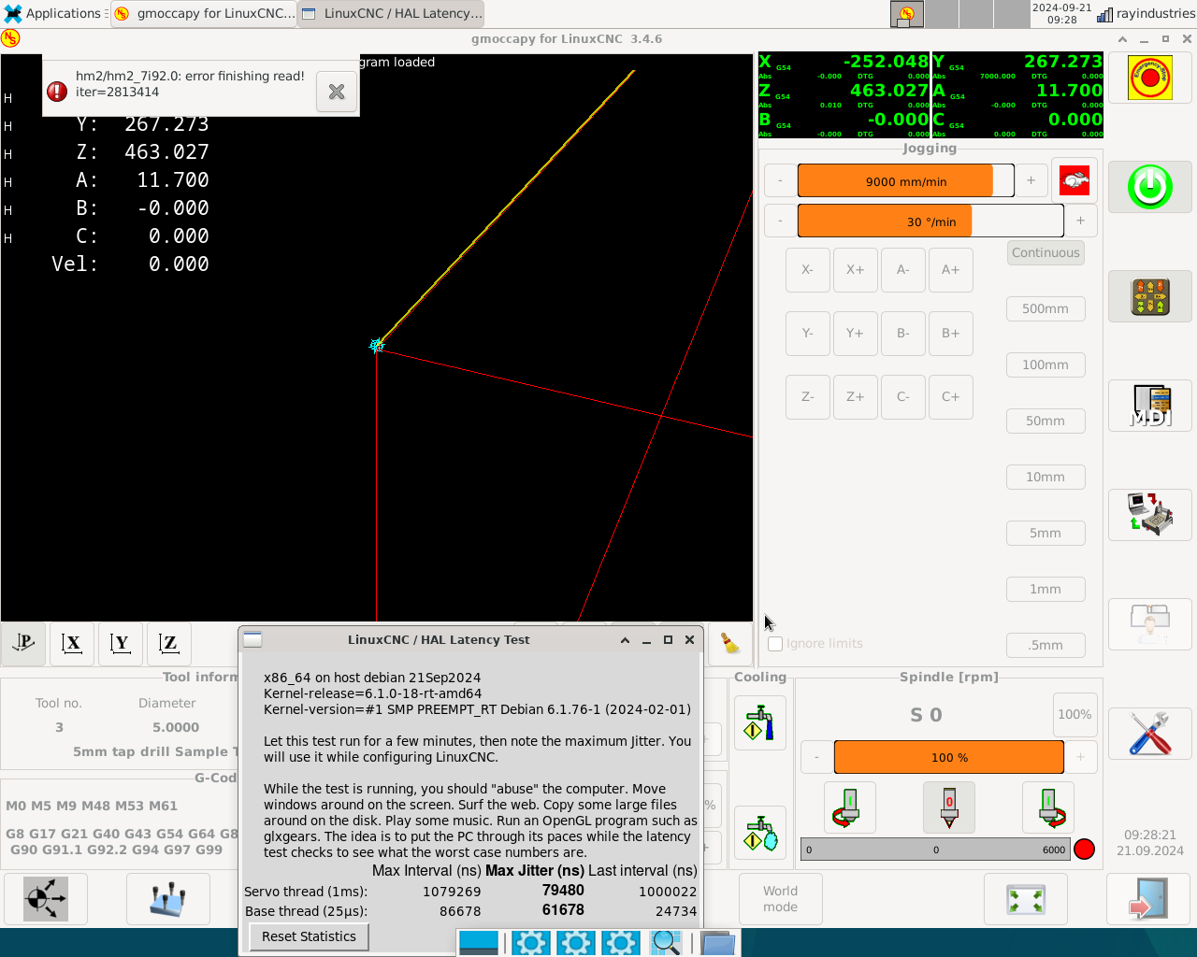Click the Z DRO value 463.027
Image resolution: width=1197 pixels, height=957 pixels.
pyautogui.click(x=888, y=91)
